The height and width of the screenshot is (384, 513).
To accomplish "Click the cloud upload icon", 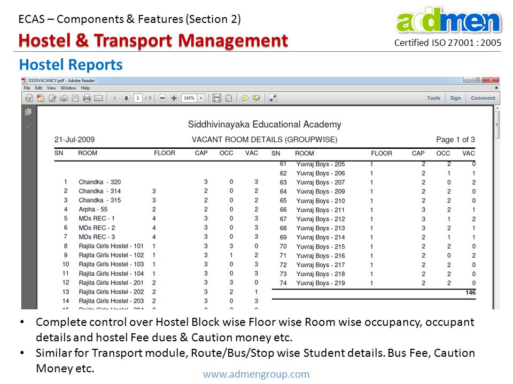I will point(64,98).
